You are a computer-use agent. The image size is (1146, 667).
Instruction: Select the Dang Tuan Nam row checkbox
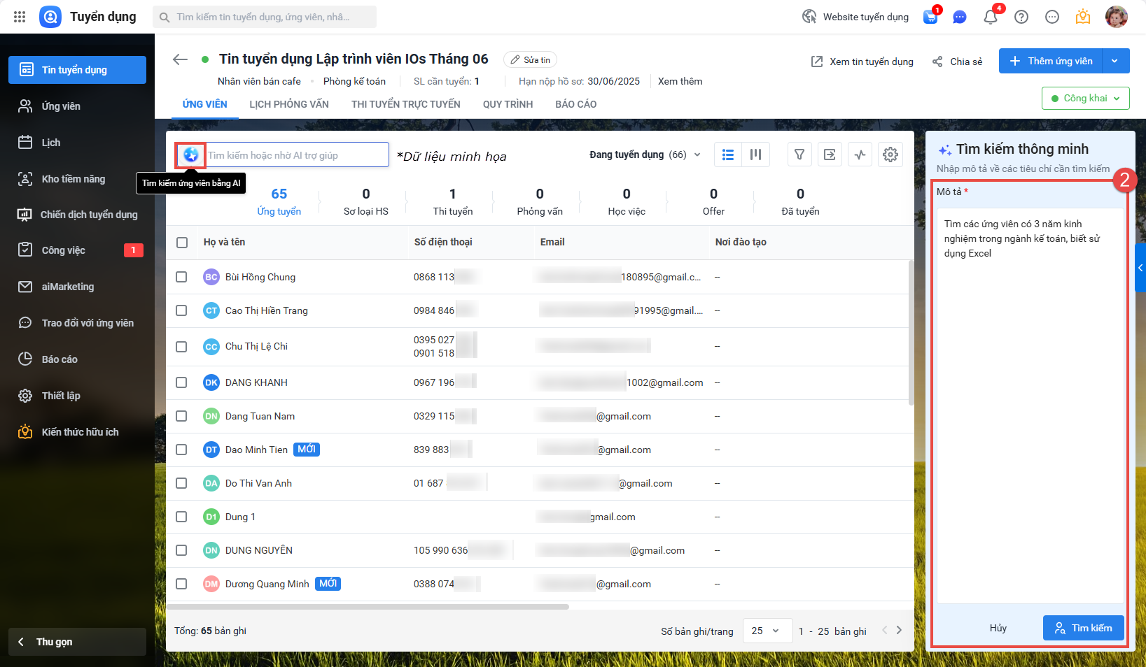click(x=181, y=416)
